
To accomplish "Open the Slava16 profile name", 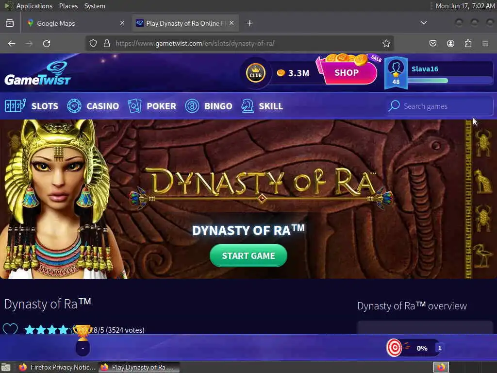I will (425, 69).
